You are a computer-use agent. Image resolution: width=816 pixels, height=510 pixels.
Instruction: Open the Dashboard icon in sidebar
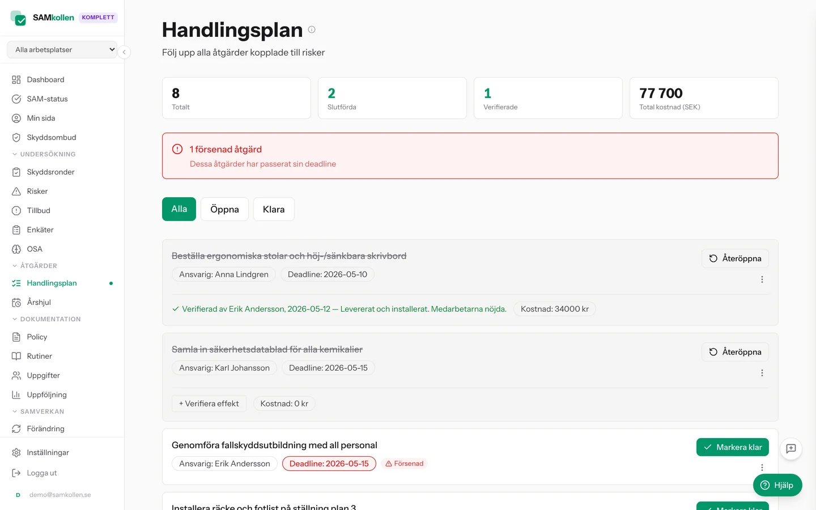click(16, 80)
